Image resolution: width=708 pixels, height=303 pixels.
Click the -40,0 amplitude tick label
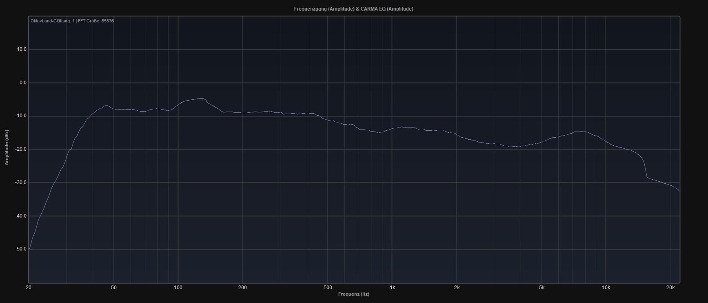(x=21, y=216)
